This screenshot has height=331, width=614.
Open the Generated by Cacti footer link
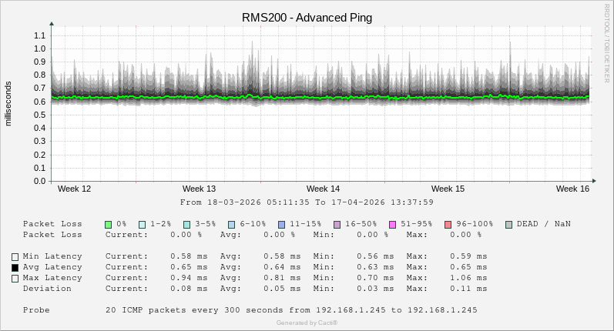pyautogui.click(x=307, y=323)
